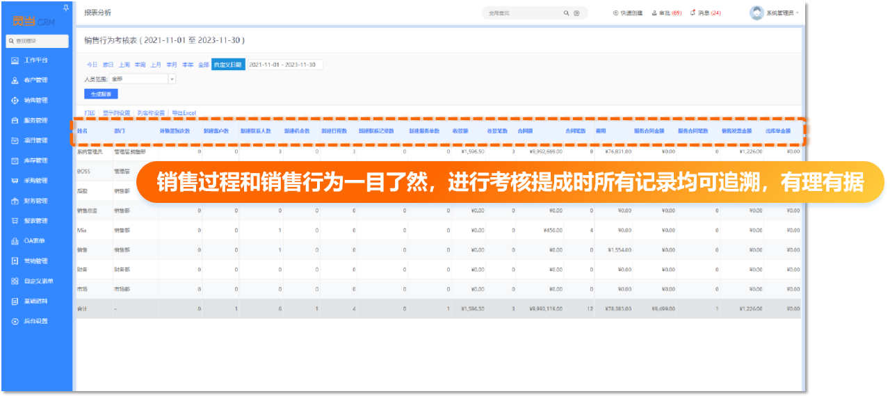Select the 本月 date filter
Screen dimensions: 890x396
tap(171, 65)
